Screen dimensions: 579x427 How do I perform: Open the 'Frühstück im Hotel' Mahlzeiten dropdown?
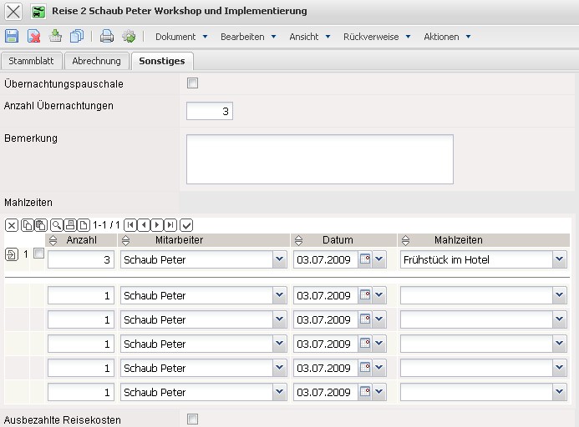[x=559, y=260]
